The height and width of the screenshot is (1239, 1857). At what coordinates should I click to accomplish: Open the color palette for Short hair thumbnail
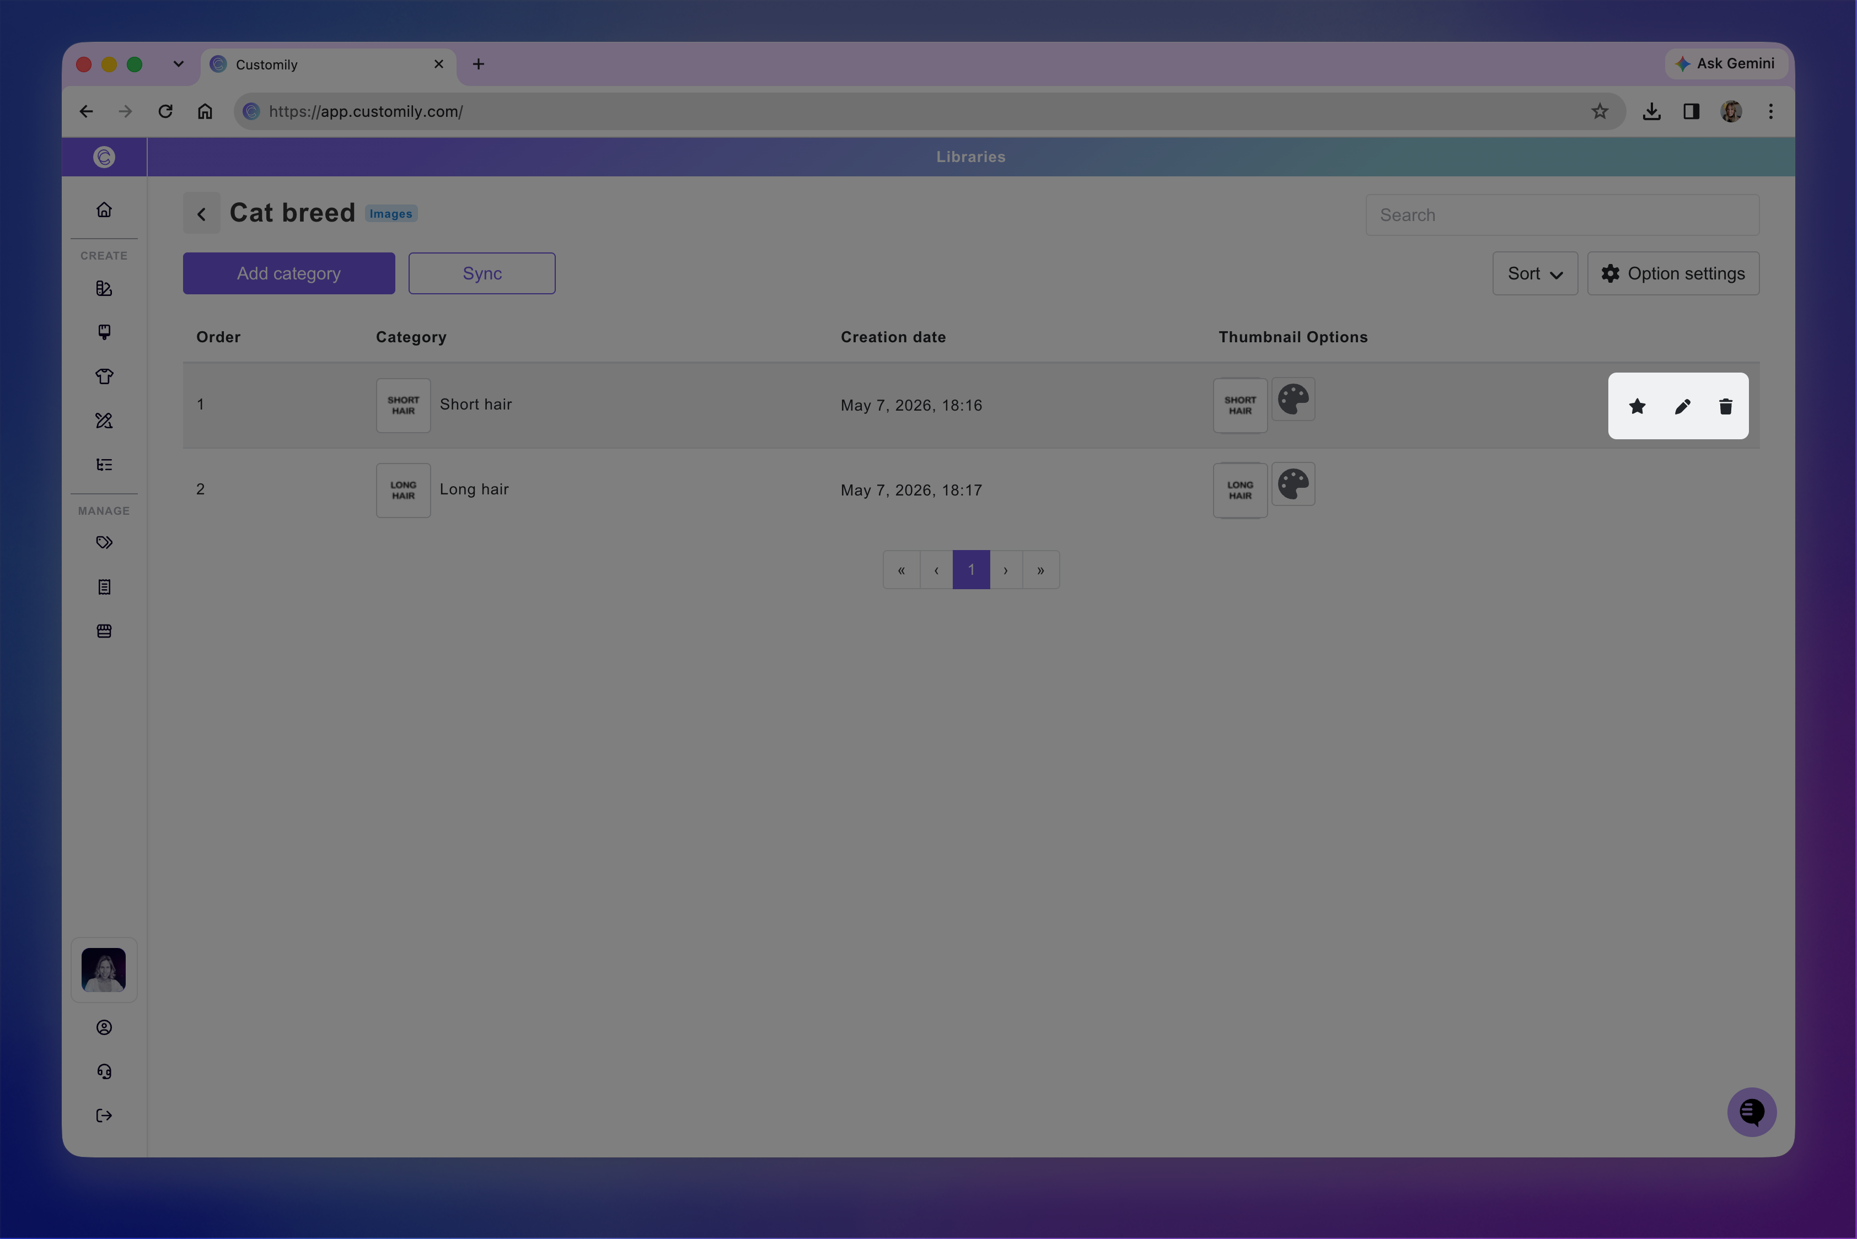click(1294, 400)
